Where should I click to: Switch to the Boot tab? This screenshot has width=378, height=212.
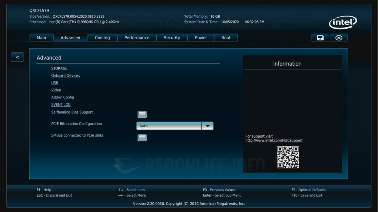click(226, 38)
